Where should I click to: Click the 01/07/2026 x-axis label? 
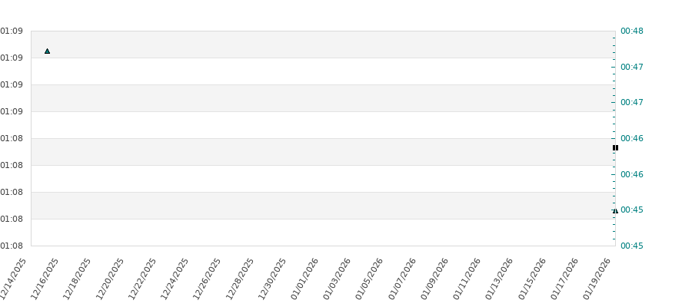click(404, 278)
